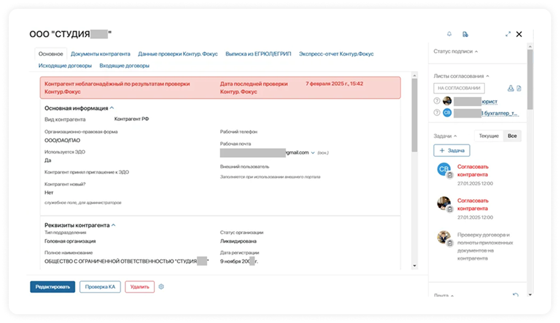This screenshot has width=560, height=323.
Task: Switch tasks filter to Текущие
Action: coord(488,135)
